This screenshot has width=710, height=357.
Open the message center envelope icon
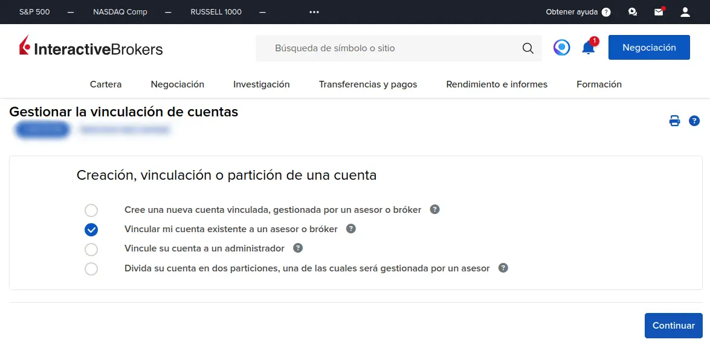[x=658, y=12]
